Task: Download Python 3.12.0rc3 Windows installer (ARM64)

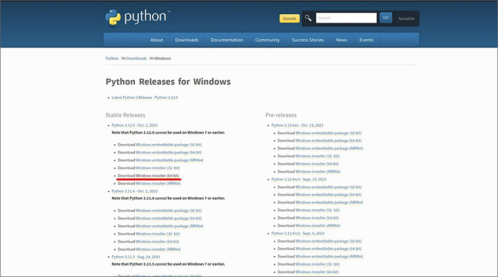Action: 318,226
